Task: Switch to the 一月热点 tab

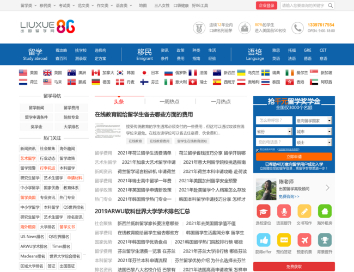Action: (221, 102)
